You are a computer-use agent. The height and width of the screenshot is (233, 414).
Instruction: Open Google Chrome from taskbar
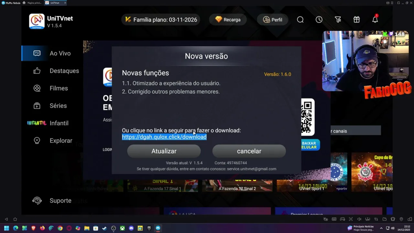60,228
